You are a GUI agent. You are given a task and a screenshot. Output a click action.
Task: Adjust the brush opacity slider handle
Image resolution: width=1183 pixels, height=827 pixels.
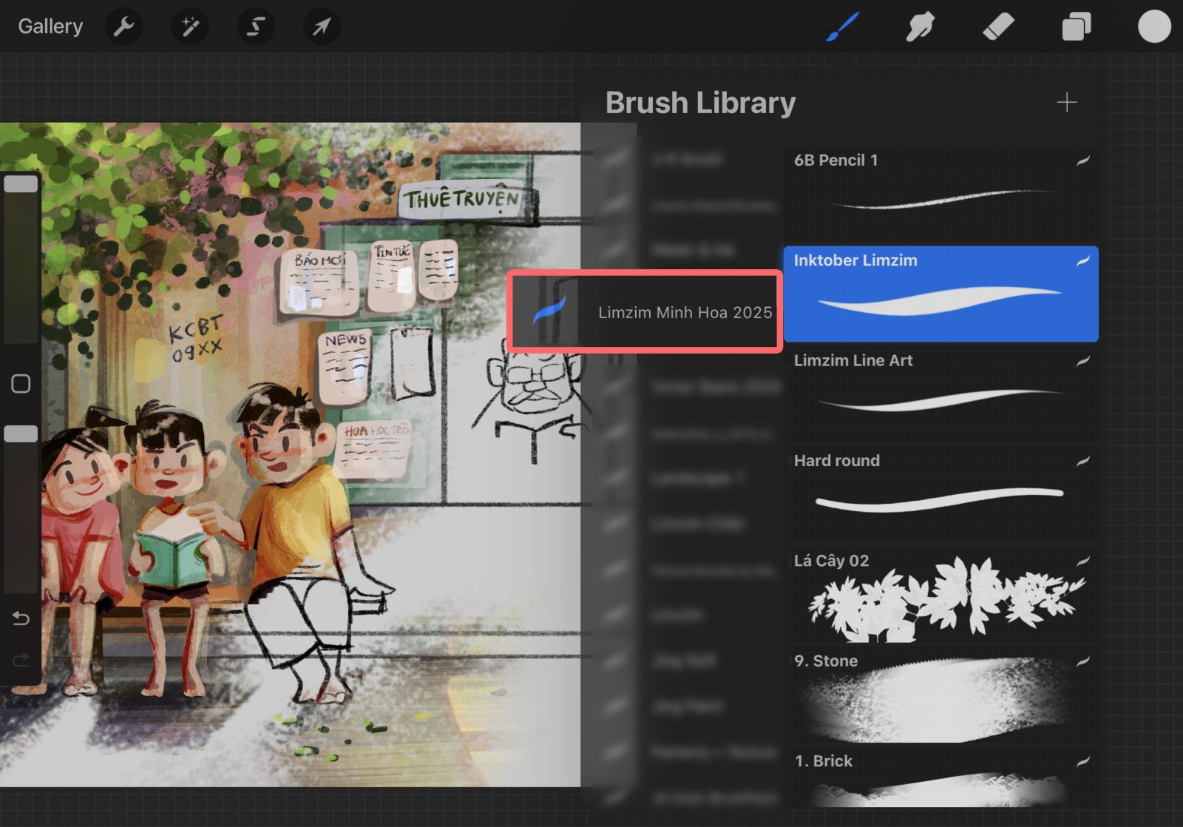21,434
